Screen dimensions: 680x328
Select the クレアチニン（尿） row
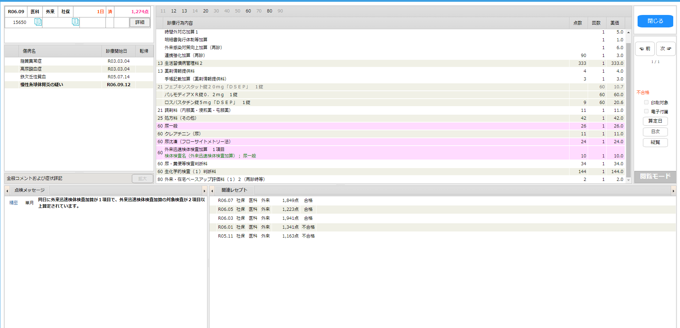pos(391,134)
